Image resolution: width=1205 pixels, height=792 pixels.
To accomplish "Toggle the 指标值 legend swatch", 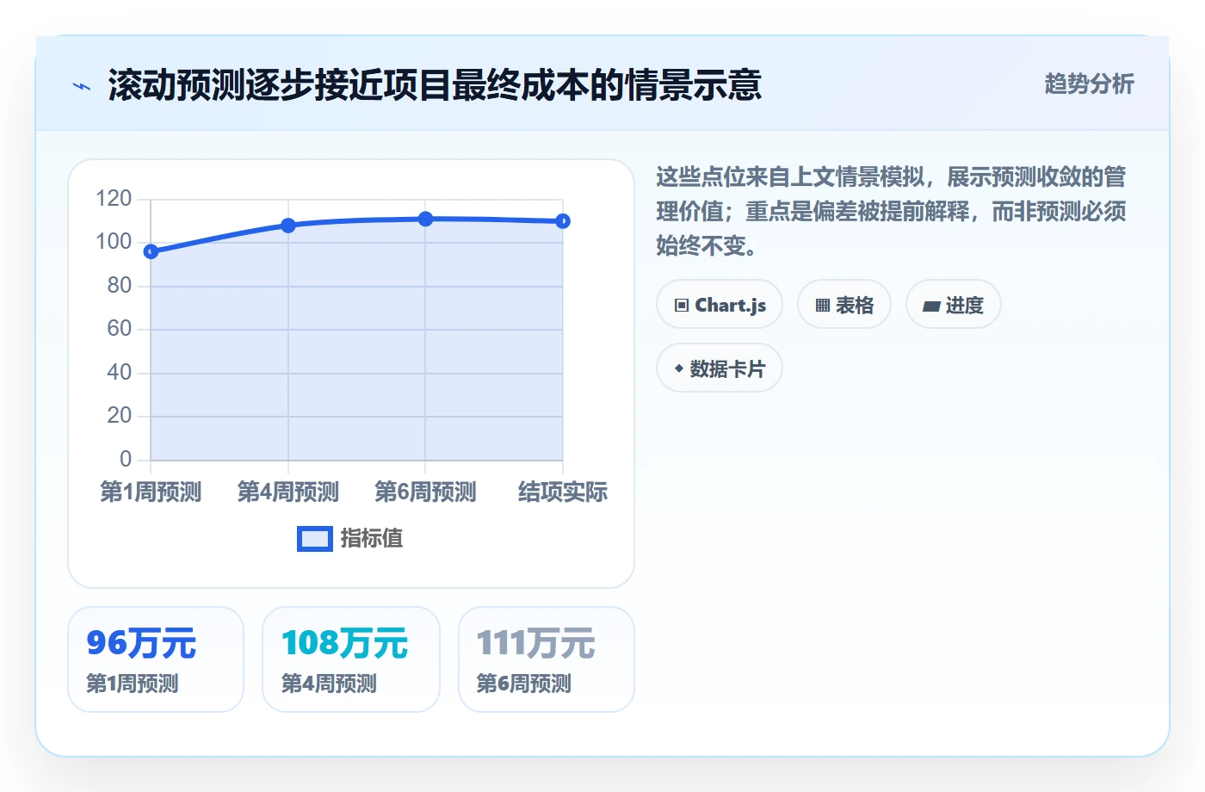I will 314,539.
